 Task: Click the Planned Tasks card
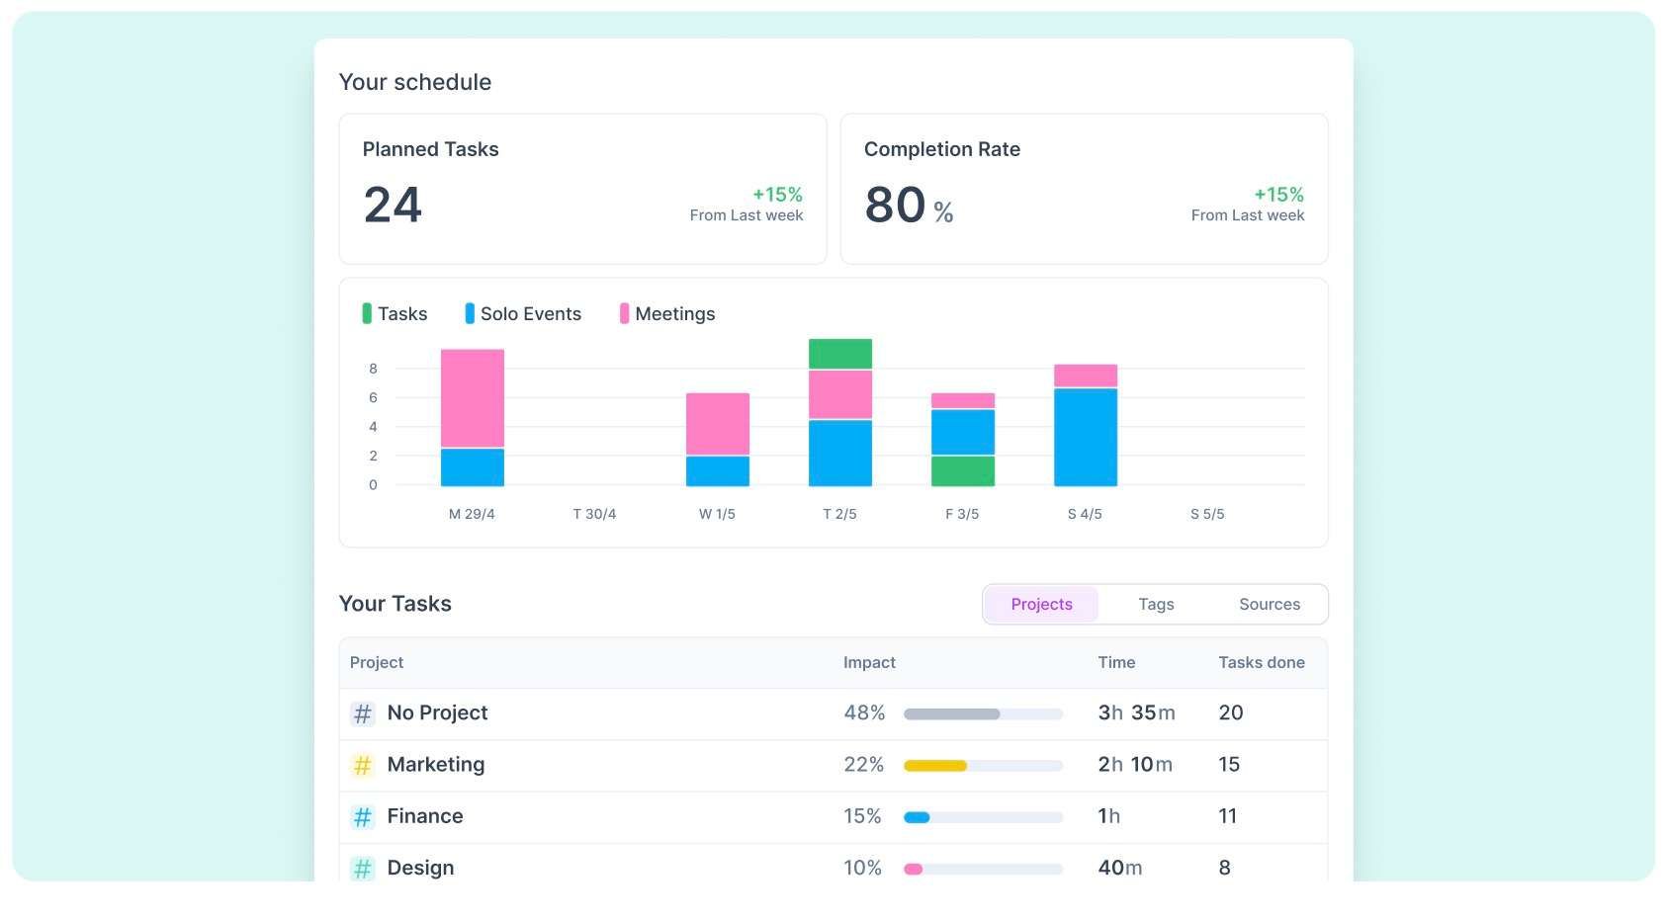pyautogui.click(x=582, y=189)
